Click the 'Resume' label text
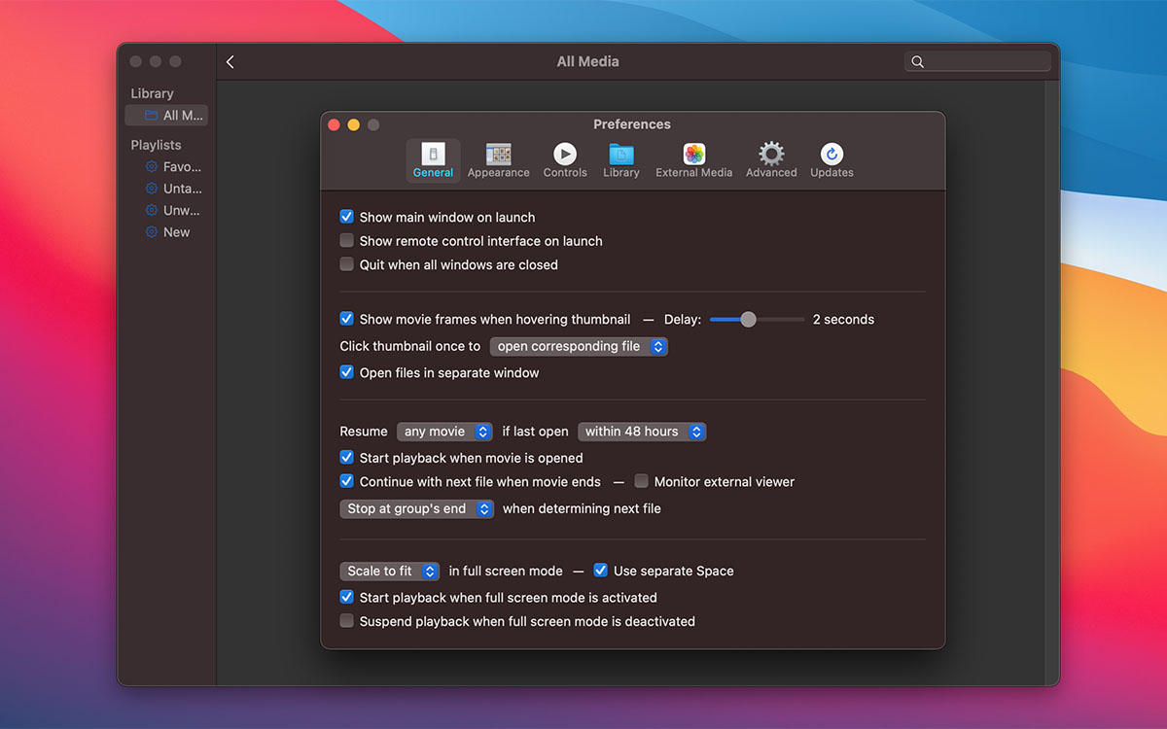The width and height of the screenshot is (1167, 729). [x=364, y=432]
